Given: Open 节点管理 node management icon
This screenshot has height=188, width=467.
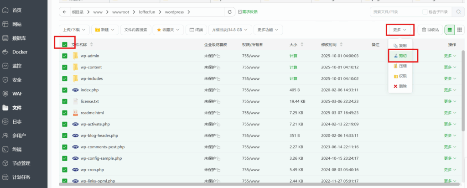Looking at the screenshot, I should pyautogui.click(x=5, y=163).
